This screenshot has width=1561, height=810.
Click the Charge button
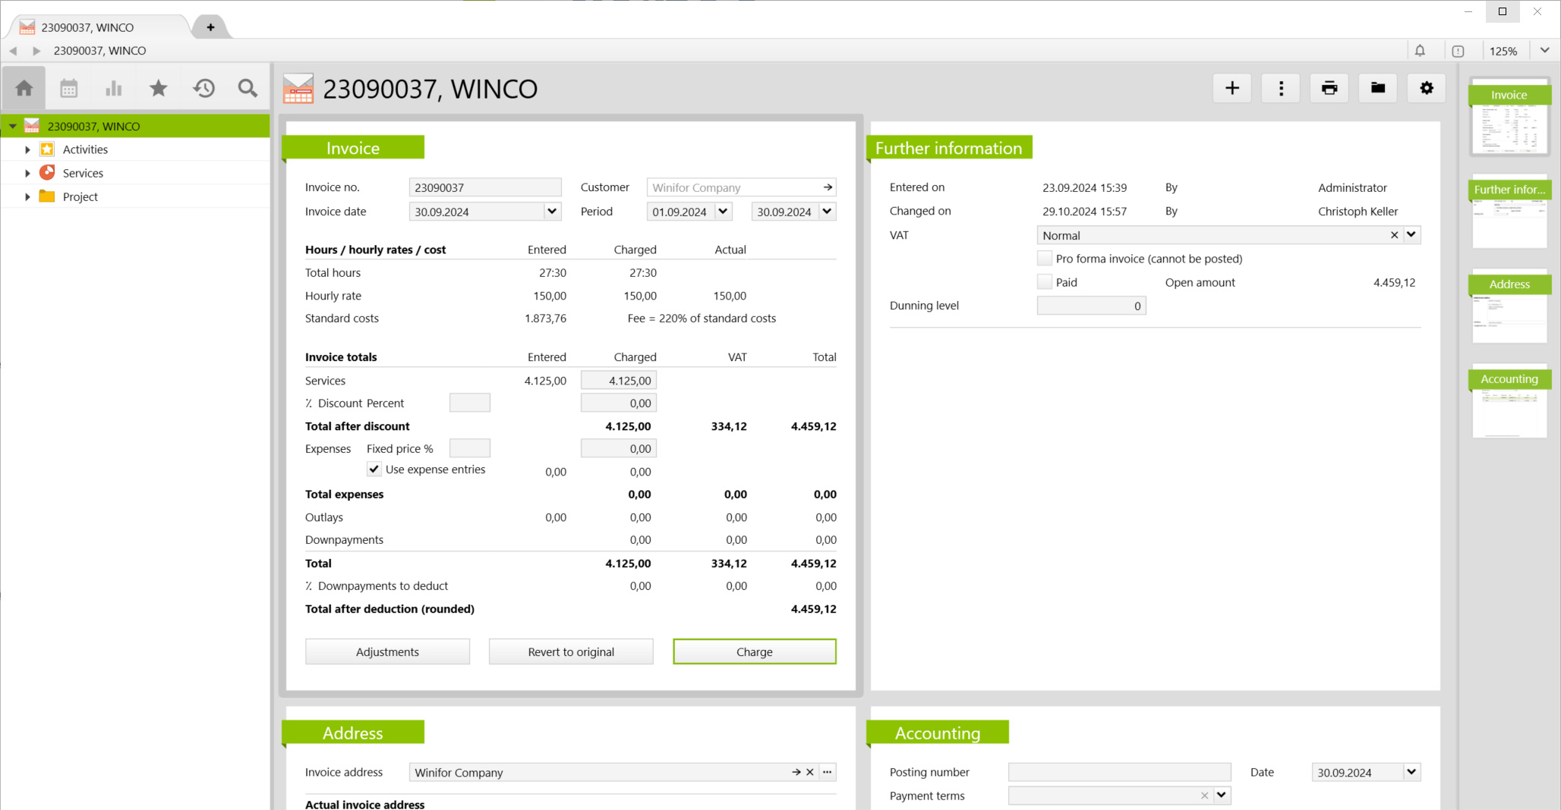click(754, 652)
